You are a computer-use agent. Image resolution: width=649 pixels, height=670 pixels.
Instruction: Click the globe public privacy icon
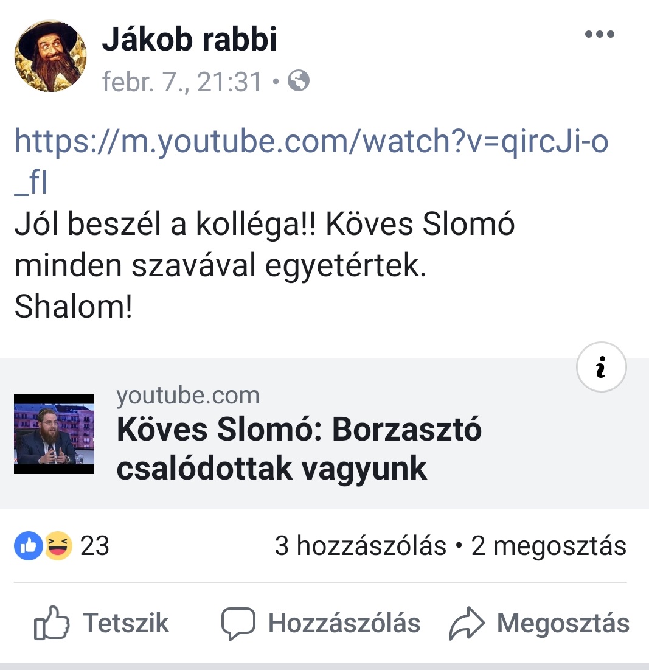point(299,81)
